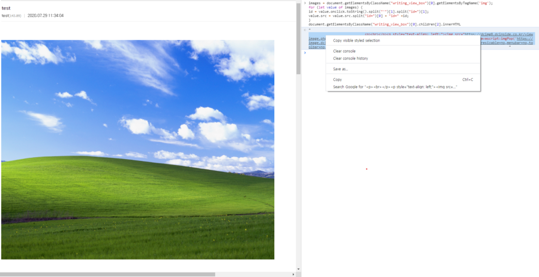Click the console line 'for (let value of images) {'

point(336,7)
